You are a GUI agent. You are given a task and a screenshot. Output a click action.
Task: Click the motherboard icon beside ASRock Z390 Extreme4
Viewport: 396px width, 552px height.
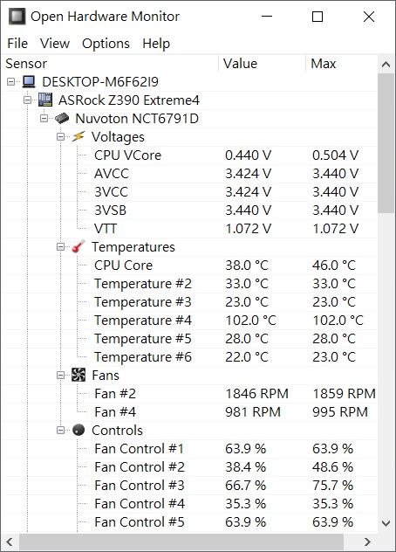45,100
